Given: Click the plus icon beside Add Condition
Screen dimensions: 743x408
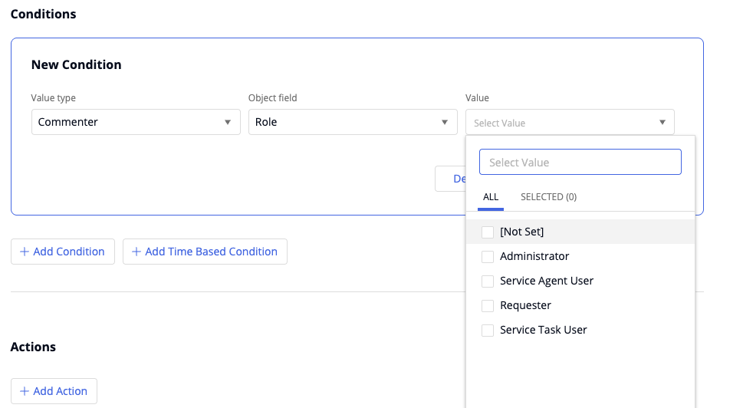Looking at the screenshot, I should [x=25, y=252].
